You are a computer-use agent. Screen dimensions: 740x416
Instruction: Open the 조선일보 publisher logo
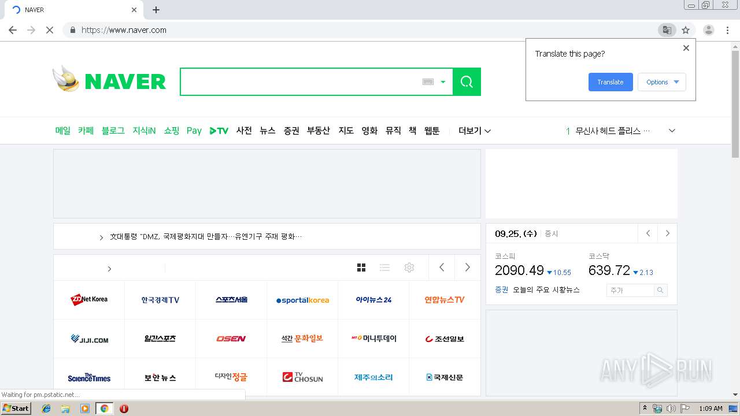[445, 339]
